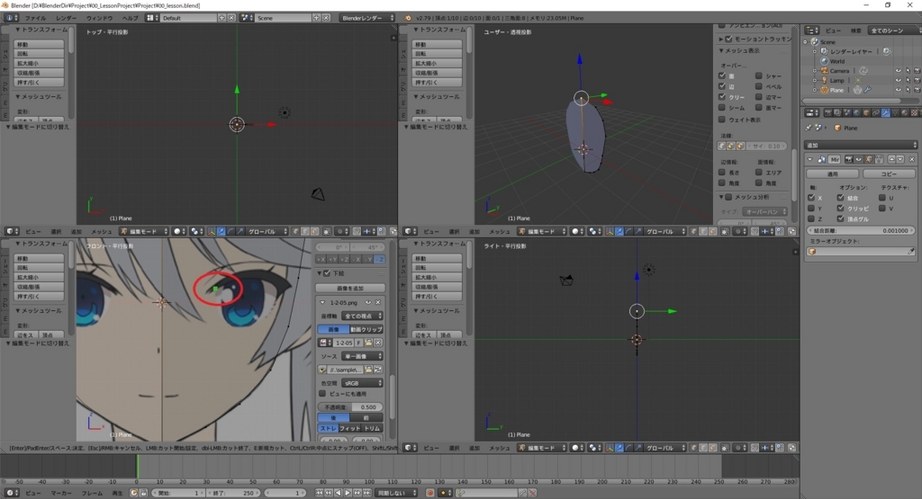Open the timeline マーカー menu
The image size is (922, 499).
[61, 493]
